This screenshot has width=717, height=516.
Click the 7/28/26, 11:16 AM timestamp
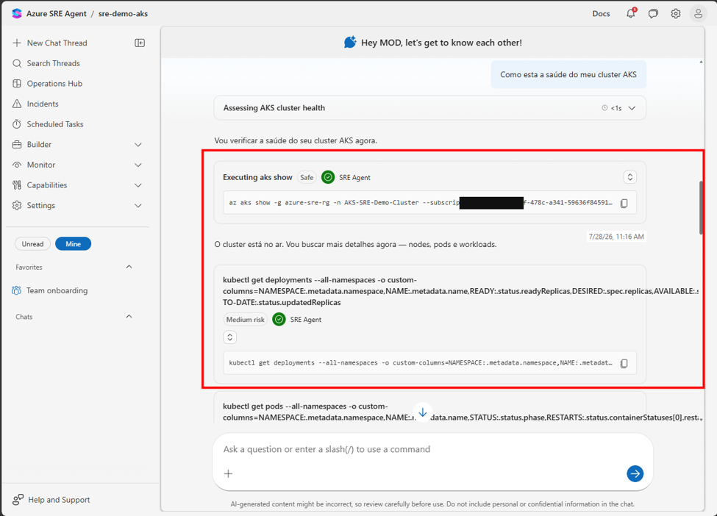click(x=616, y=237)
